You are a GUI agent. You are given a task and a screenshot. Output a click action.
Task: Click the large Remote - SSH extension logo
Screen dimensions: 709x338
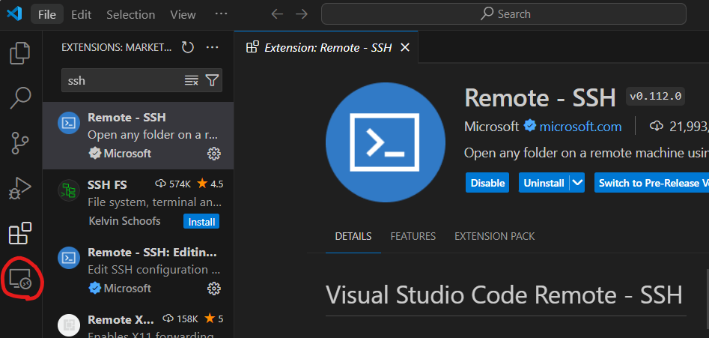pos(386,142)
